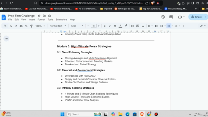
Task: Open the text alignment dropdown
Action: [150, 26]
